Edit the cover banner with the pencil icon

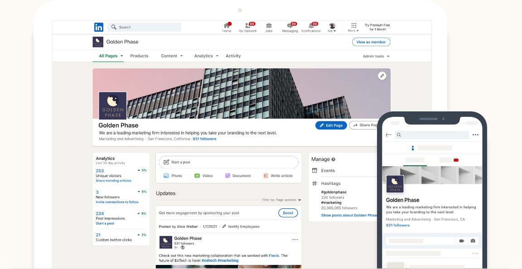pyautogui.click(x=382, y=76)
